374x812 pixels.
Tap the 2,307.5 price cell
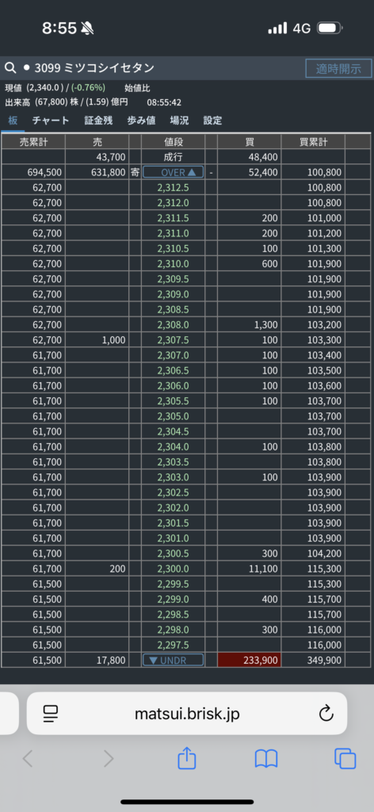tap(174, 340)
